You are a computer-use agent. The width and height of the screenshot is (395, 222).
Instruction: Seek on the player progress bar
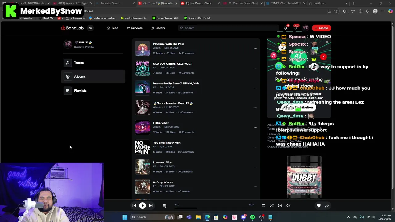214,208
